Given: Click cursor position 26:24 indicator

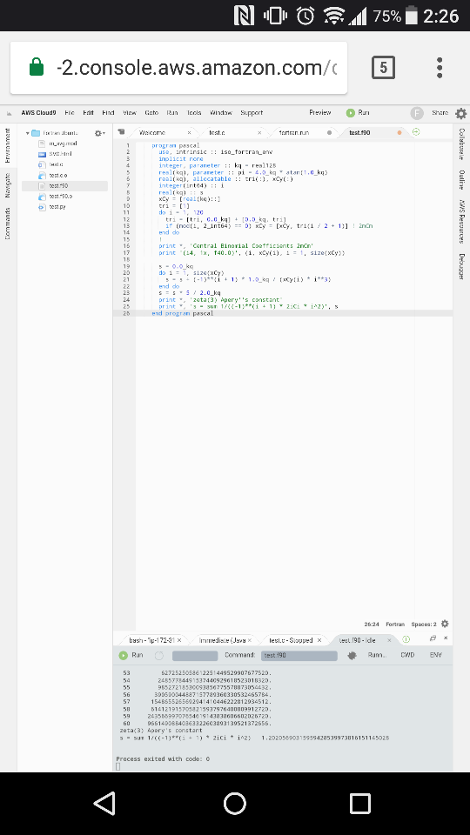Looking at the screenshot, I should (x=372, y=625).
